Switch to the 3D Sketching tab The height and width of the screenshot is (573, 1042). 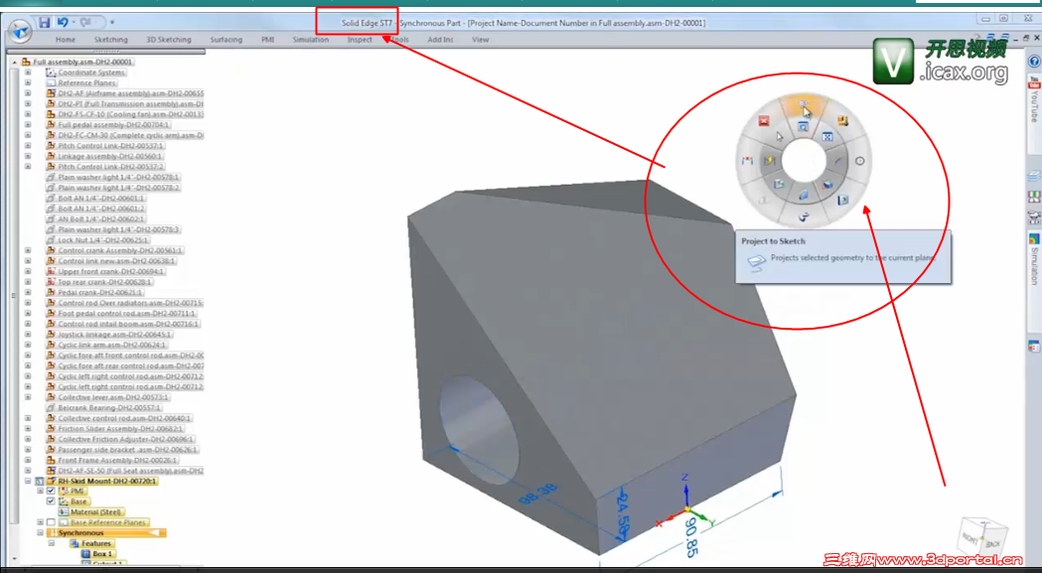pyautogui.click(x=169, y=40)
